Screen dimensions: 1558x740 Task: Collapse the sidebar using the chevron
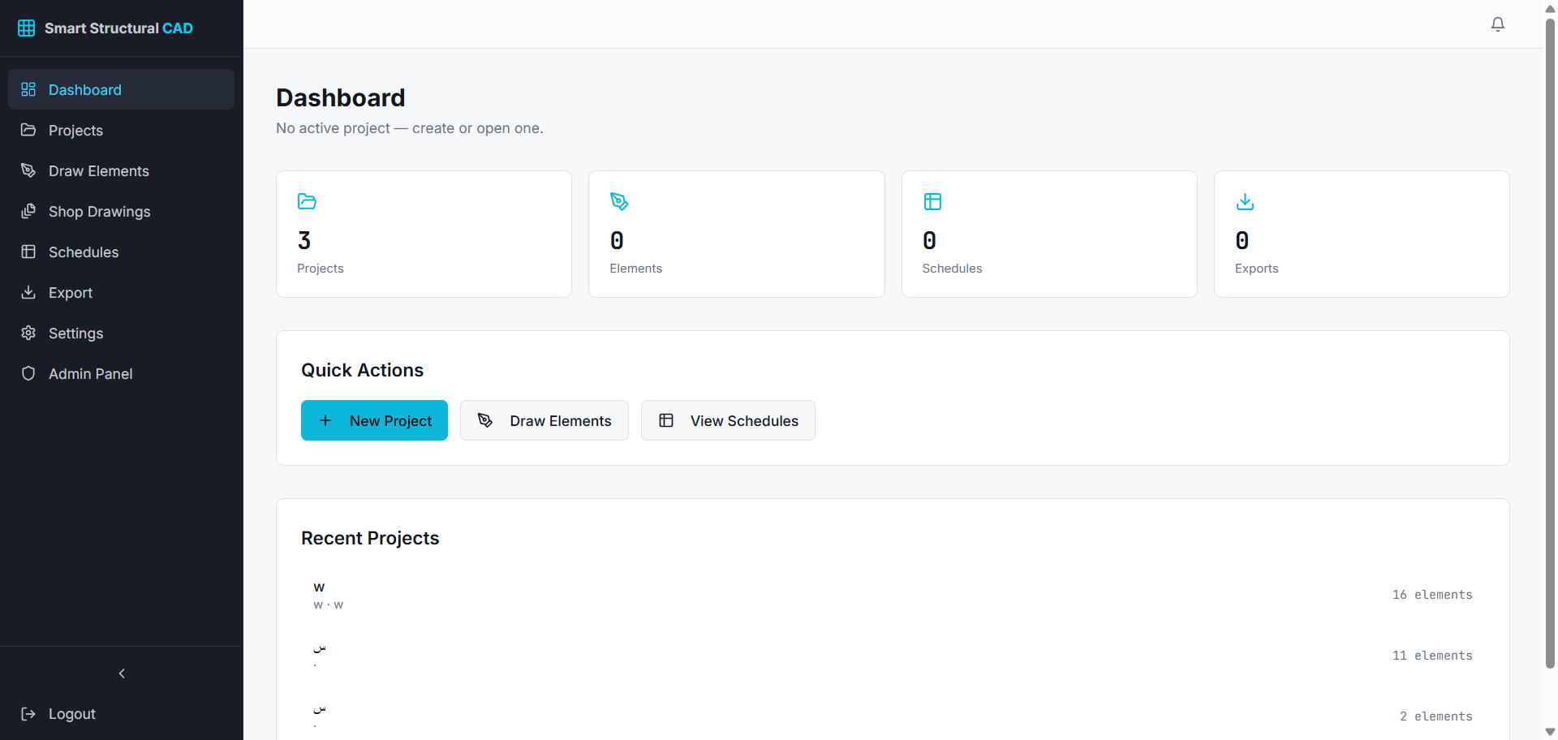pyautogui.click(x=122, y=673)
